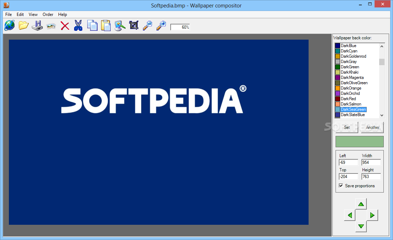Click the Width value field
393x240 pixels.
(x=371, y=162)
